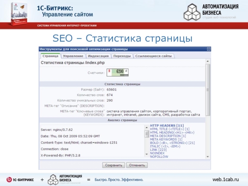The image size is (248, 186).
Task: Click the 'Content-Type: text/html' header line
Action: 79,143
